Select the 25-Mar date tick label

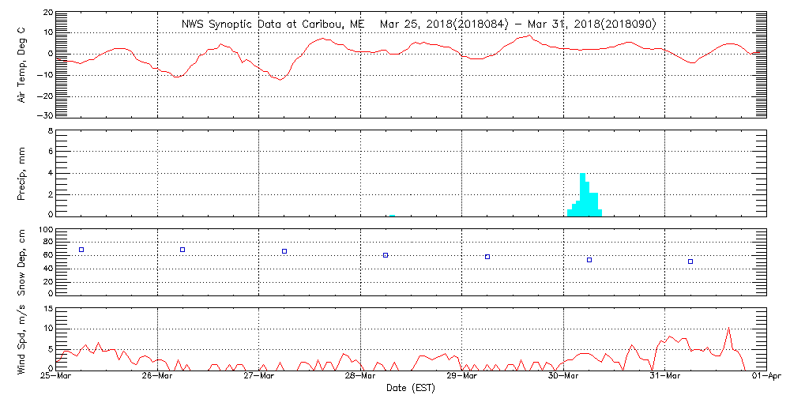pos(56,377)
